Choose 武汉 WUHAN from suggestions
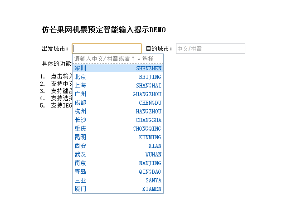Viewport: 282px width, 205px height. click(118, 155)
